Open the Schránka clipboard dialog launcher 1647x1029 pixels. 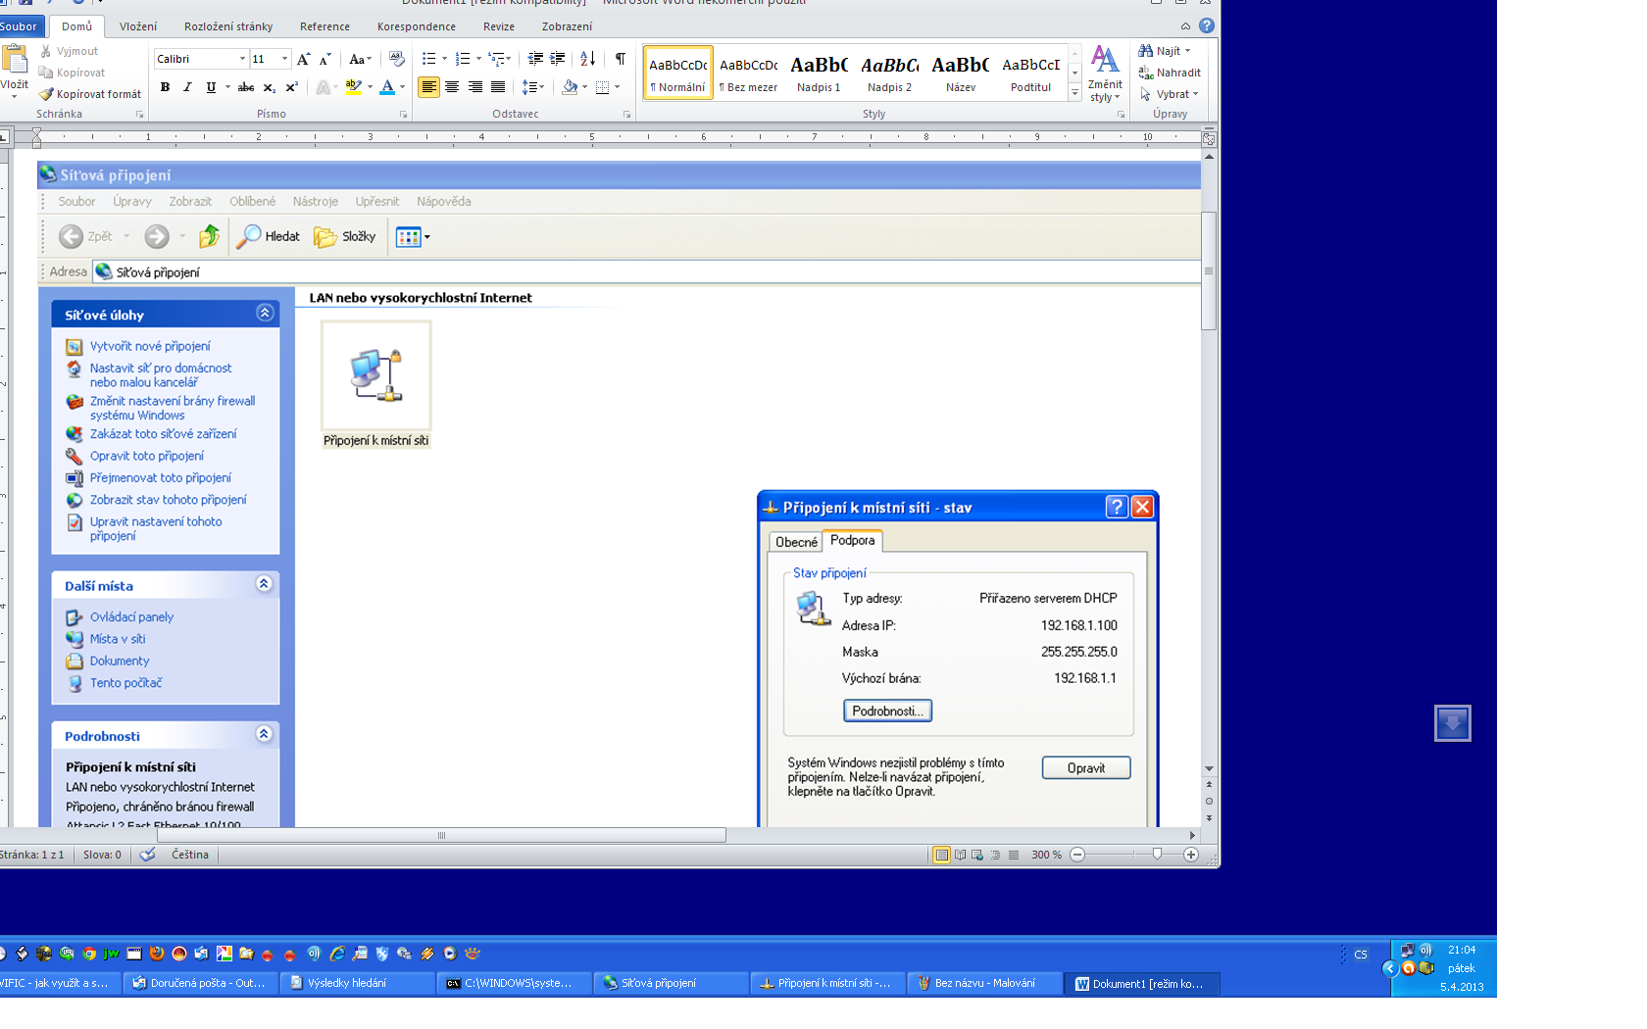(x=139, y=115)
